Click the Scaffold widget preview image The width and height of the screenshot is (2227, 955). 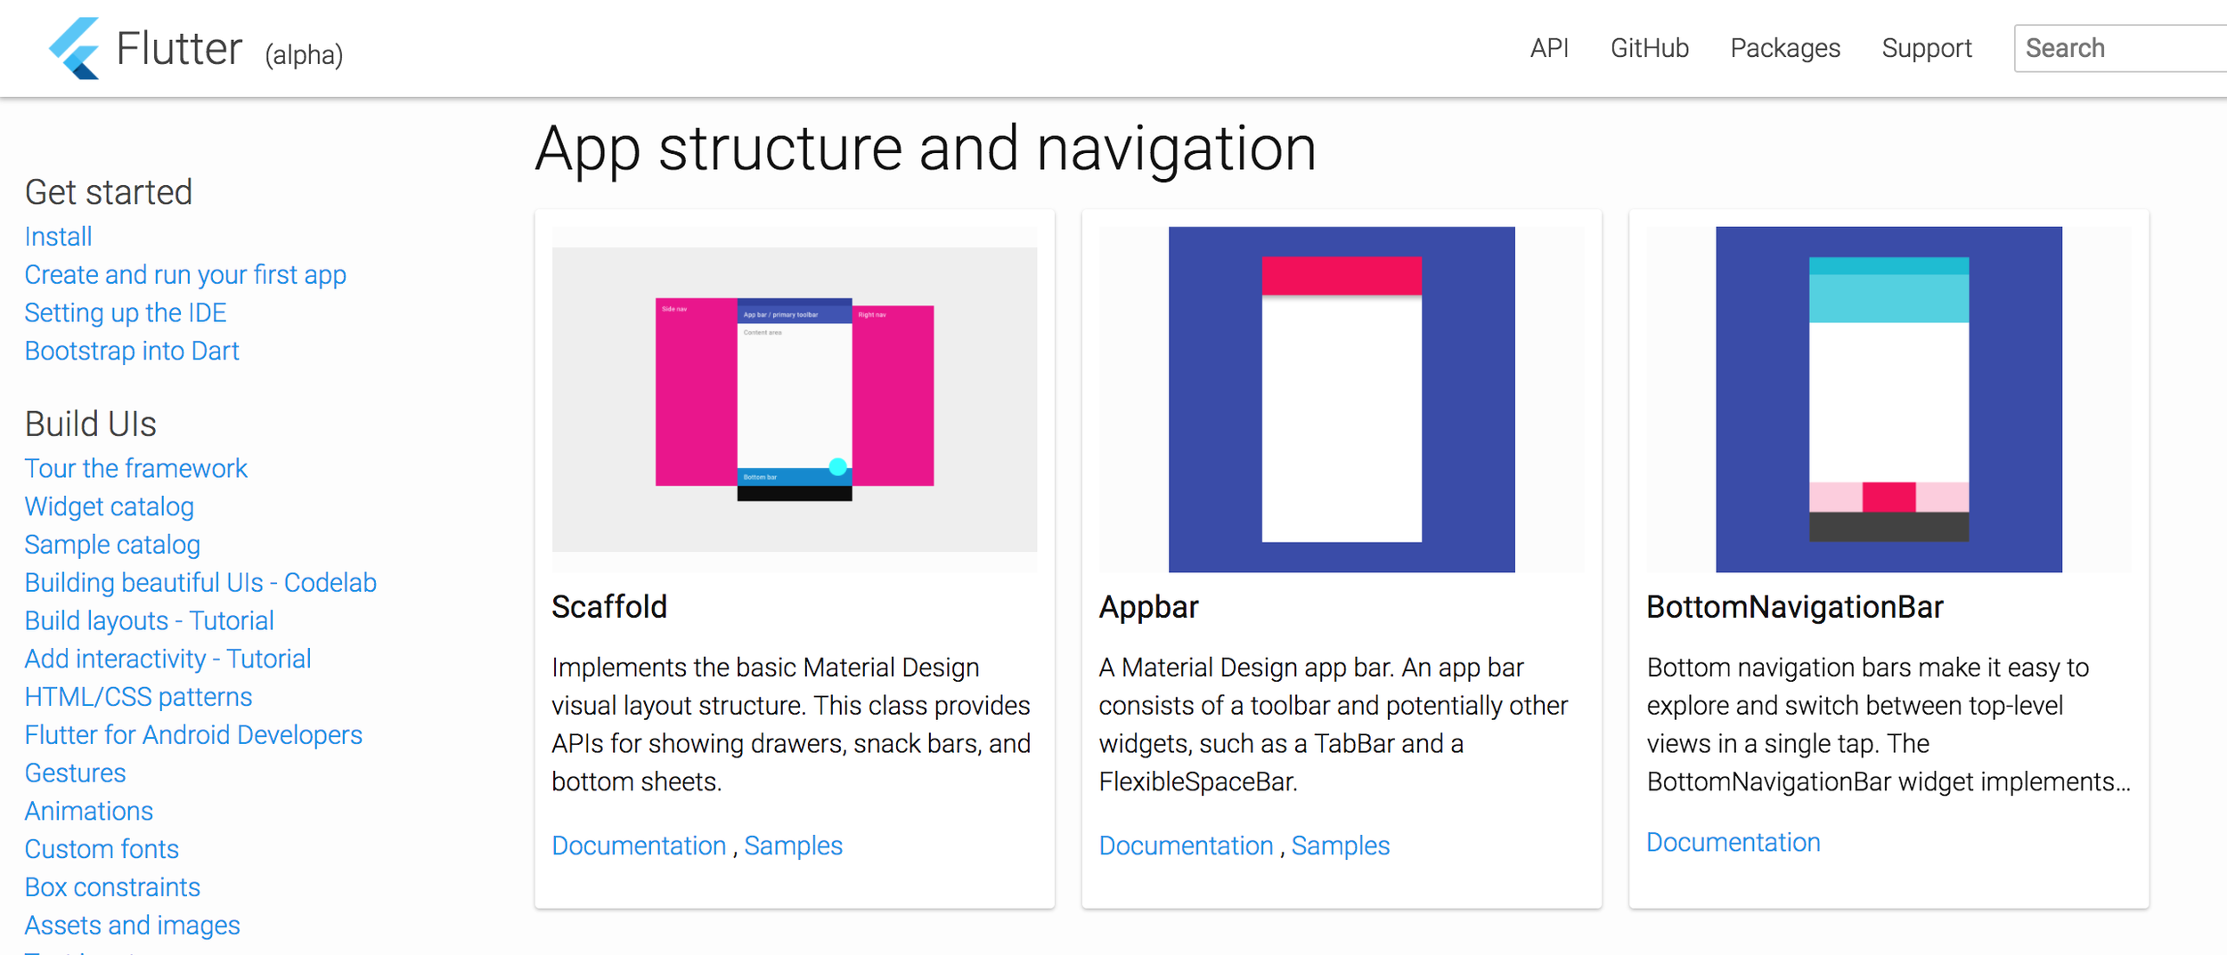click(794, 399)
